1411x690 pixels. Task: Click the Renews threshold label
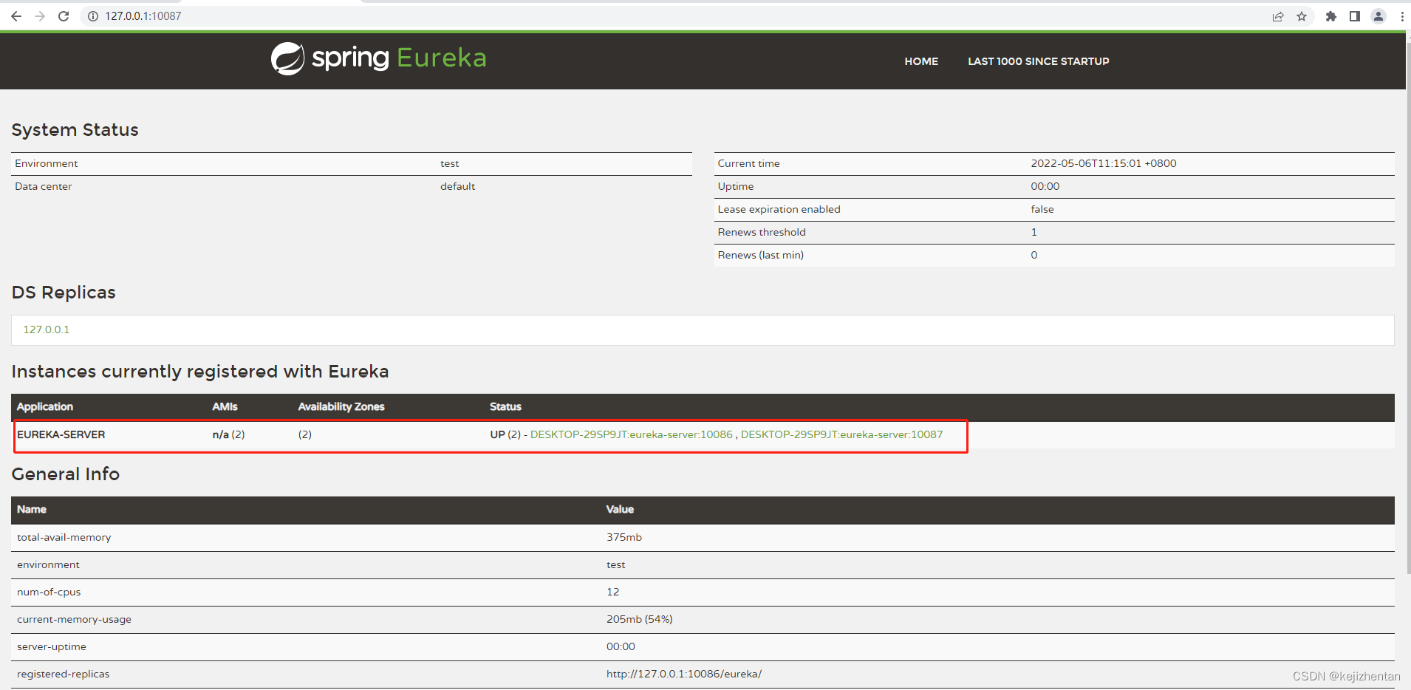[762, 232]
